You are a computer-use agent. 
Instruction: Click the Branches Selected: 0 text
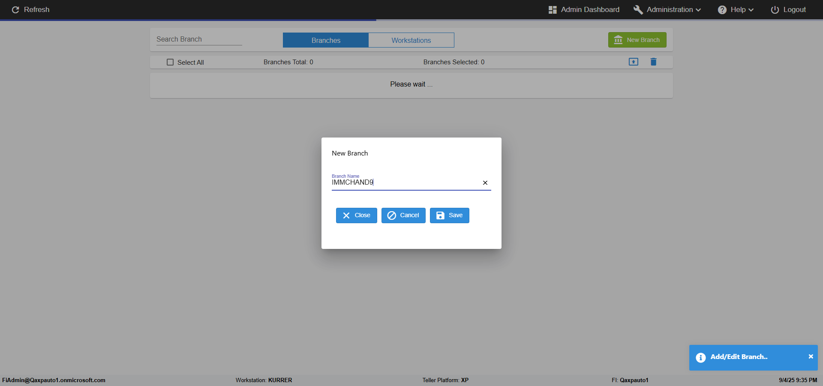click(x=454, y=62)
